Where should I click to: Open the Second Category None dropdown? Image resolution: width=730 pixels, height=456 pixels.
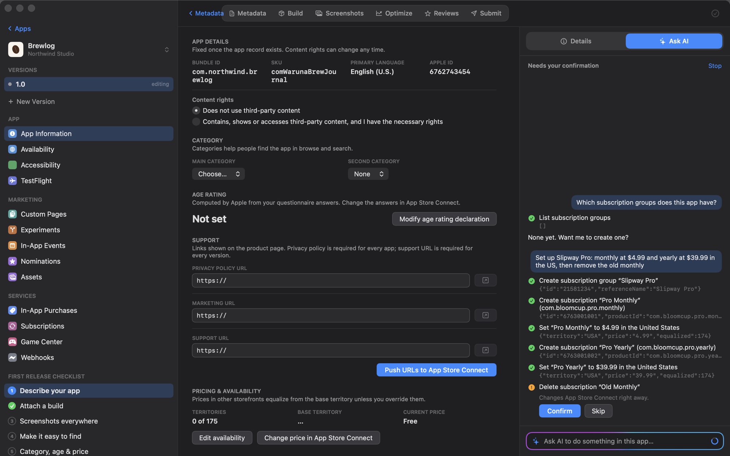[368, 174]
